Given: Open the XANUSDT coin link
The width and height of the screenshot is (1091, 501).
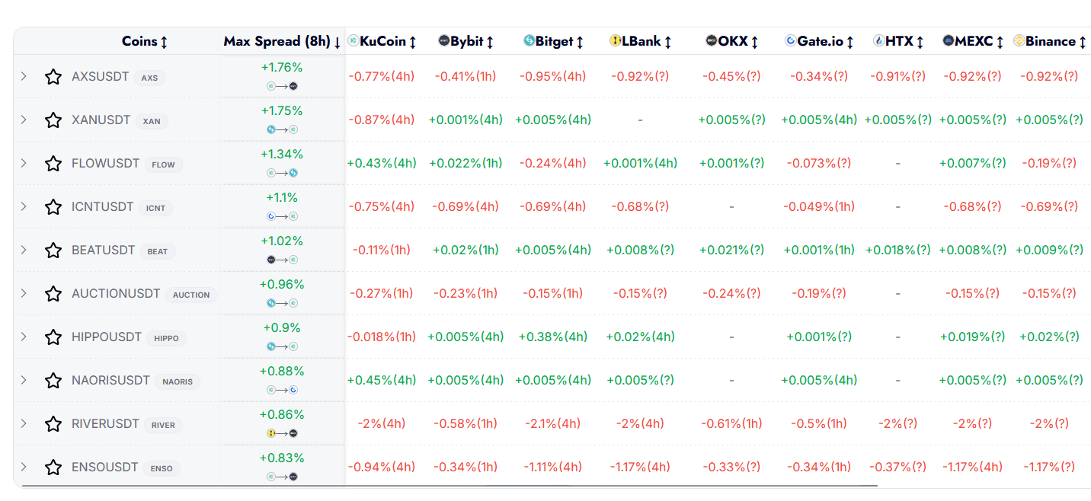Looking at the screenshot, I should coord(101,120).
